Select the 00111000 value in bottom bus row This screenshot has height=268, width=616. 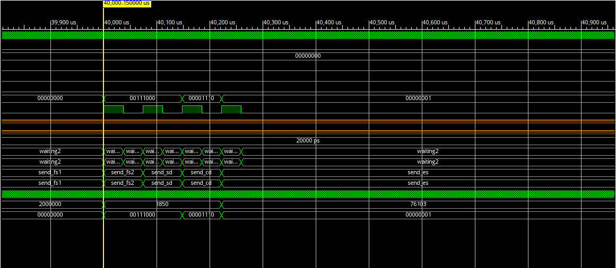point(142,215)
